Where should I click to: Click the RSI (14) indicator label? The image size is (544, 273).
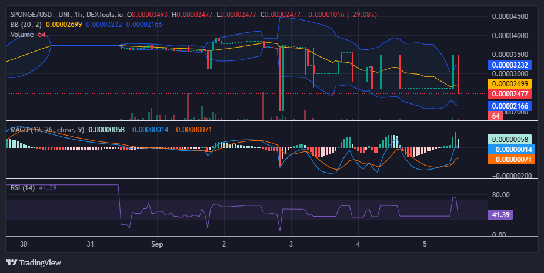click(x=22, y=188)
